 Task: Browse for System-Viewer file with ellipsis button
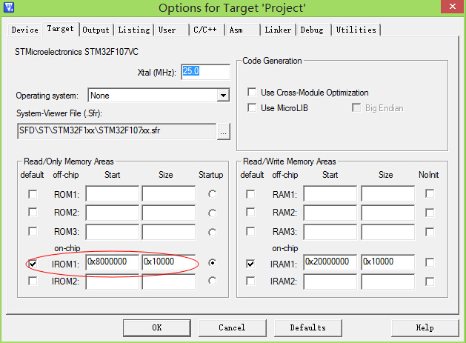point(224,131)
